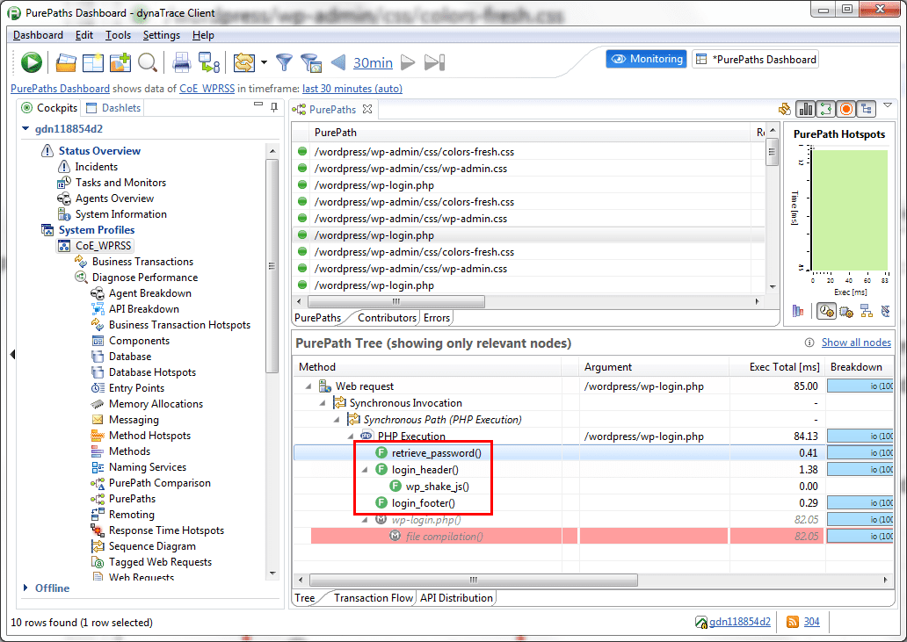
Task: Collapse the Web request tree node
Action: pyautogui.click(x=308, y=386)
